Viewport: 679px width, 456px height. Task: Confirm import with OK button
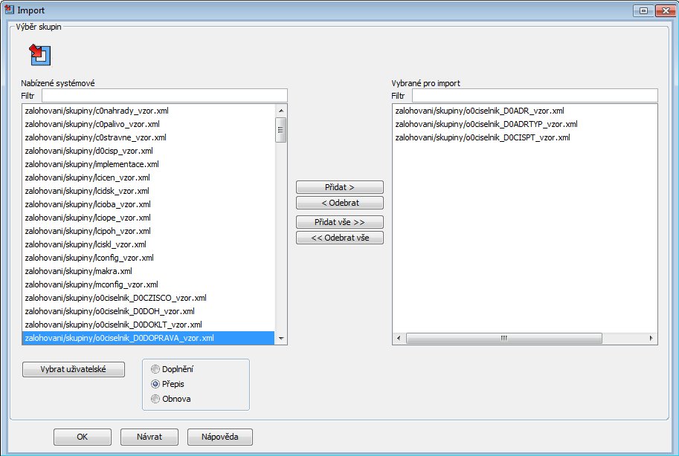[x=83, y=437]
